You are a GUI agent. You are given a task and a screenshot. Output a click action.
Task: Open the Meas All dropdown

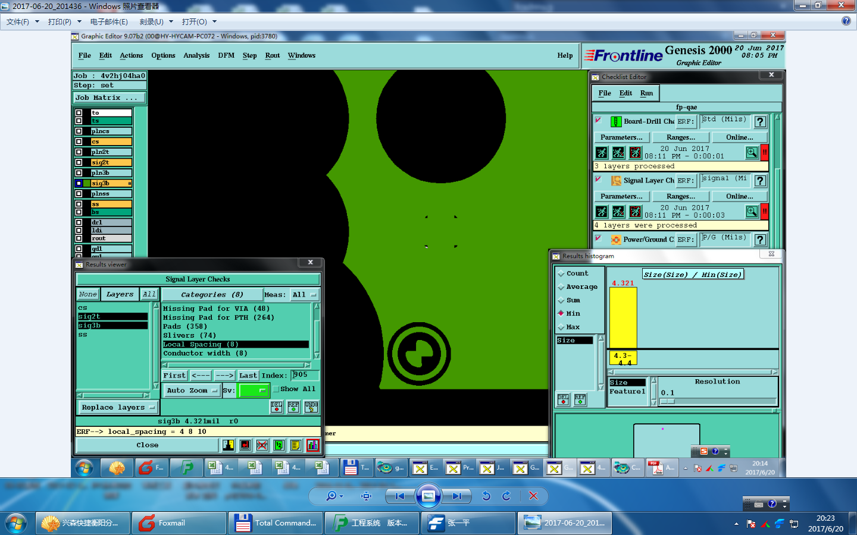[x=305, y=295]
